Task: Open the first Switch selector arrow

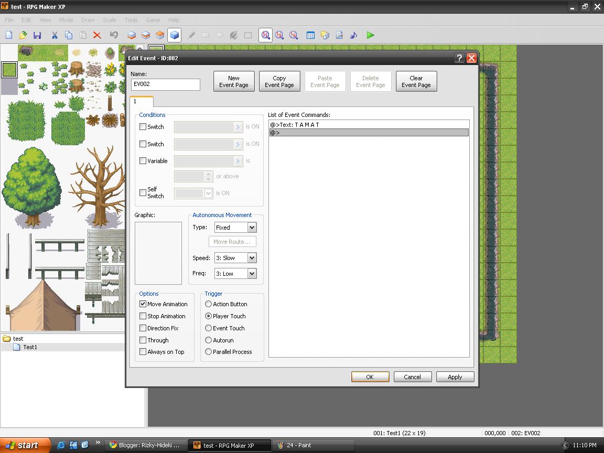Action: [x=238, y=127]
